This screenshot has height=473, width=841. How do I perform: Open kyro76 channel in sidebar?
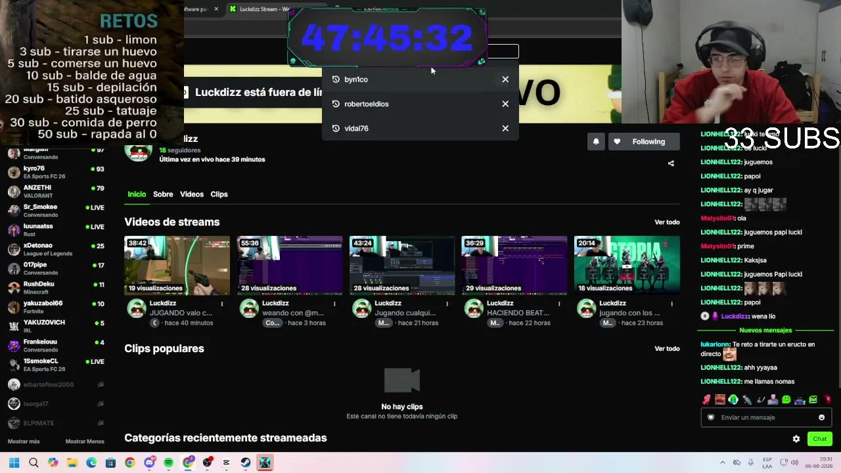(x=56, y=173)
